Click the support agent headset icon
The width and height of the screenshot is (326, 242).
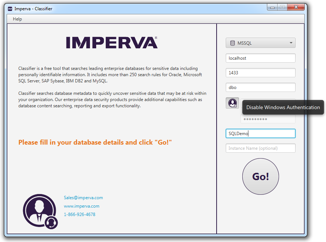coord(40,212)
